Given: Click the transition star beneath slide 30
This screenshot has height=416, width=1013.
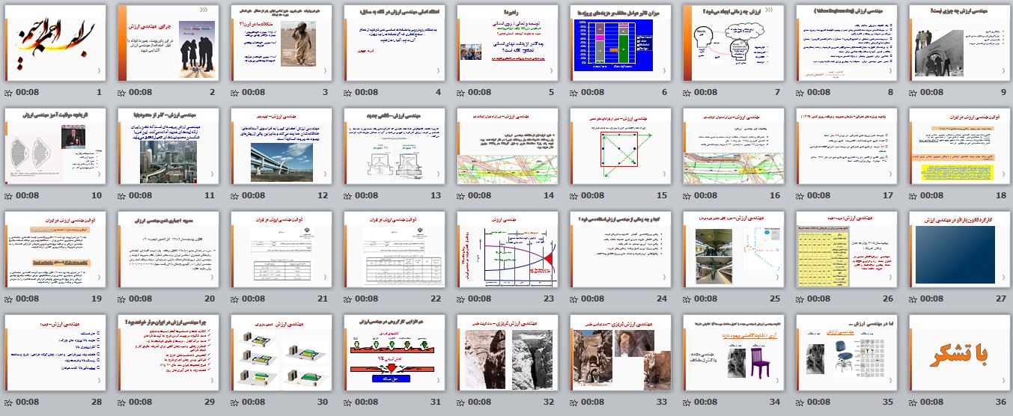Looking at the screenshot, I should pos(234,403).
